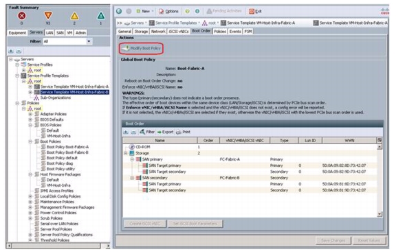Click the info icon in toolbar

(x=197, y=11)
